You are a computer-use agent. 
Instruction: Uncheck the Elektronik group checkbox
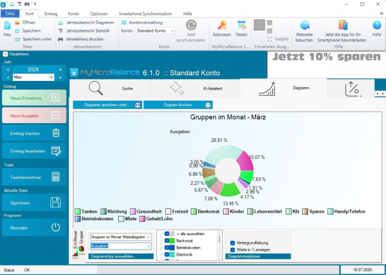click(x=167, y=254)
